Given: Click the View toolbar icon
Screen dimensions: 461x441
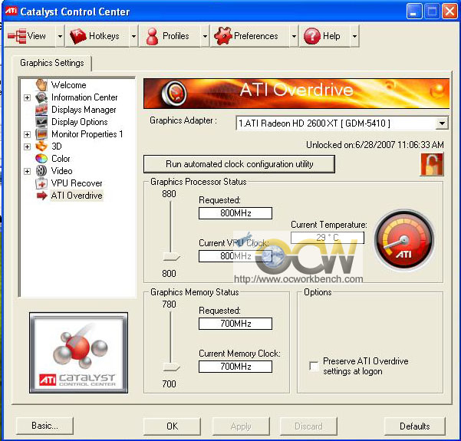Looking at the screenshot, I should (x=17, y=36).
